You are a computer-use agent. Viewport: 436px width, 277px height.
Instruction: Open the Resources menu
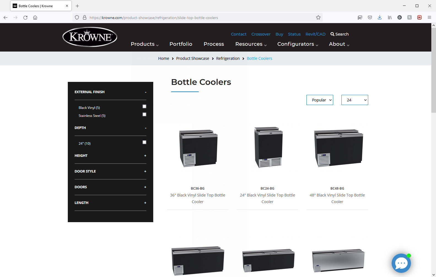[251, 44]
